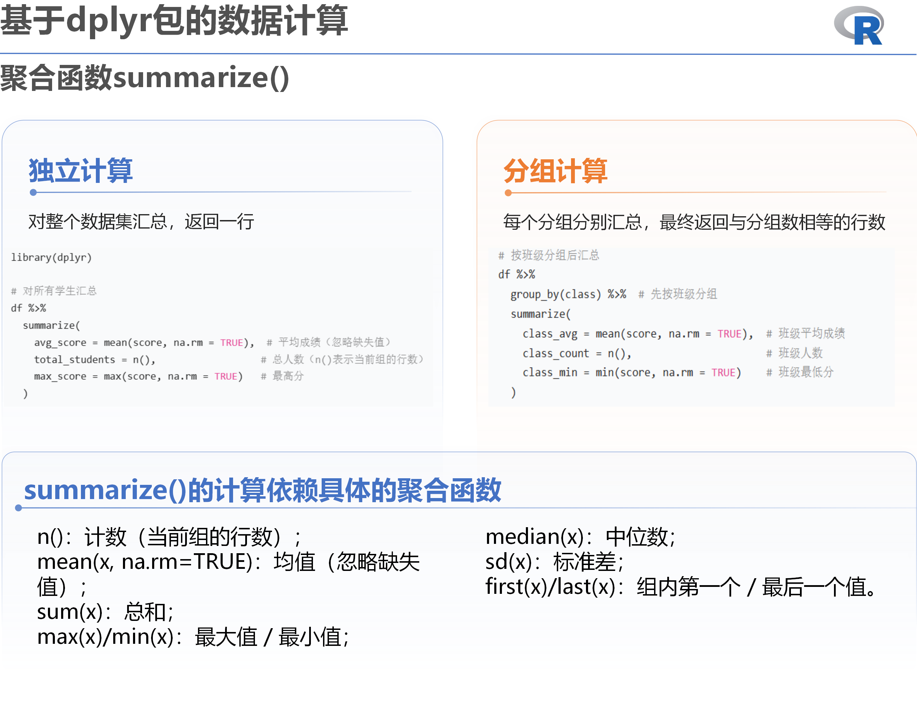Click the R logo icon
The height and width of the screenshot is (708, 917).
(x=859, y=25)
